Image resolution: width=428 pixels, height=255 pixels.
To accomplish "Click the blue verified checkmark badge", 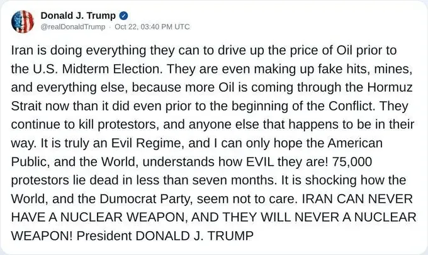I will click(123, 16).
